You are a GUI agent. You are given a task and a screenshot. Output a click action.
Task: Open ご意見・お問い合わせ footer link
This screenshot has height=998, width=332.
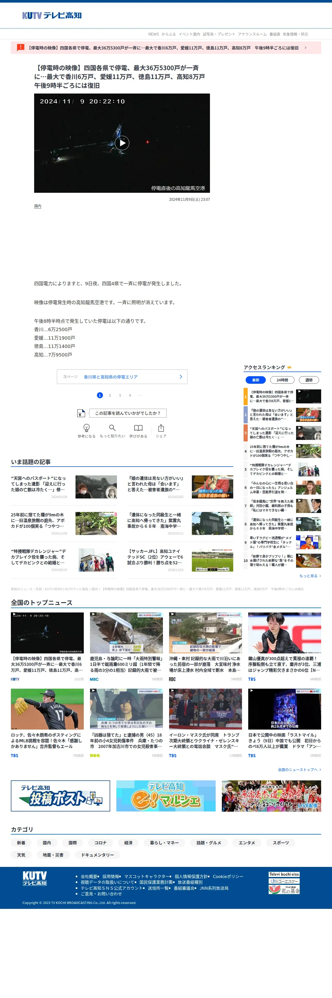[101, 894]
